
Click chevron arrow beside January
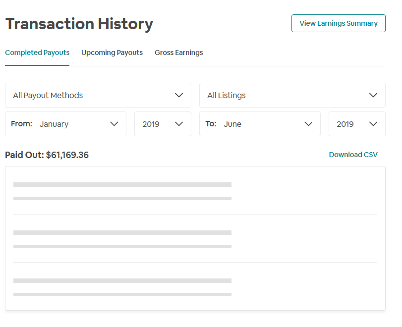(114, 124)
